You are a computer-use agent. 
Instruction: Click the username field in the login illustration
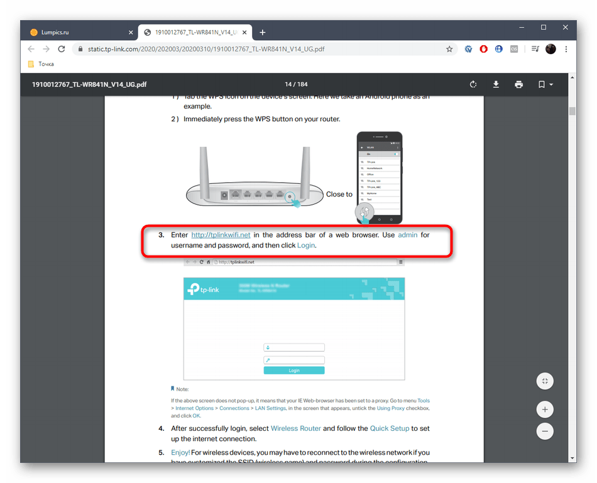tap(294, 347)
